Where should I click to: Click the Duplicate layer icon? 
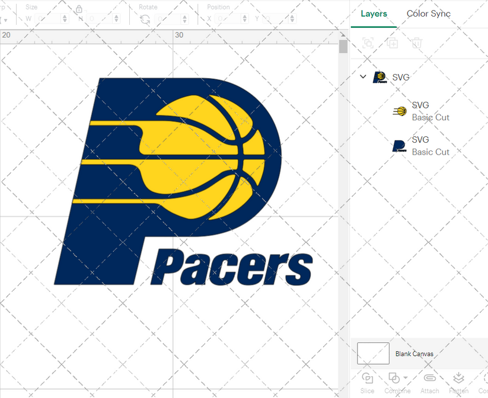coord(392,43)
